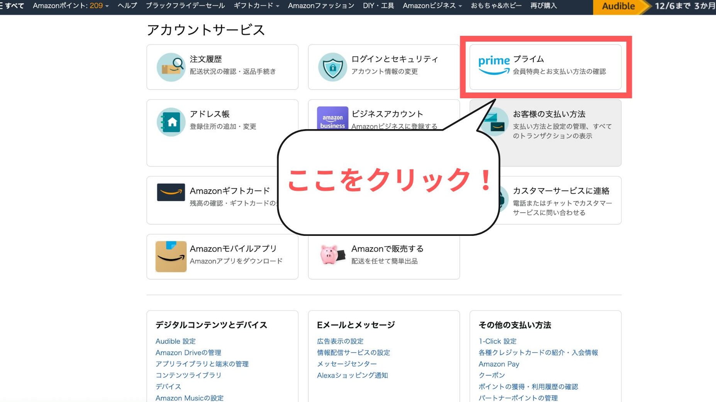The width and height of the screenshot is (716, 402).
Task: Expand the ギフトカード nav dropdown
Action: click(x=256, y=6)
